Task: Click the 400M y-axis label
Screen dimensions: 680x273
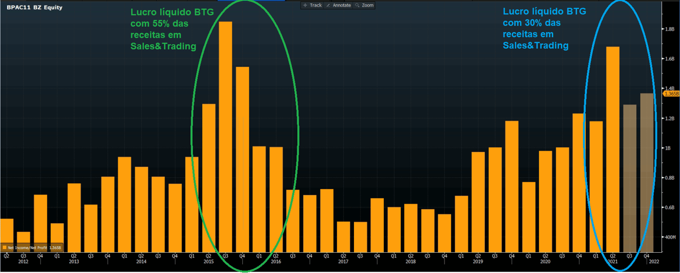Action: (x=670, y=237)
